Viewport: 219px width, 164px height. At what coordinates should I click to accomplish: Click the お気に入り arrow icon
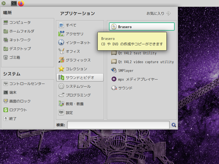(169, 13)
